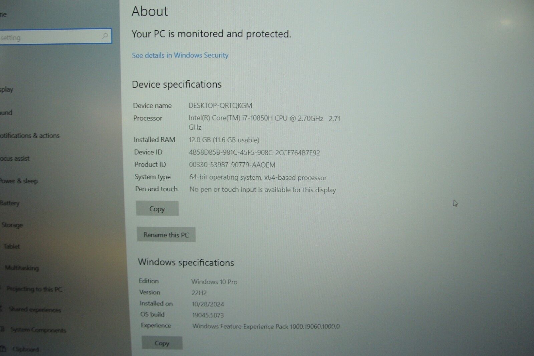Copy the Windows specifications
Viewport: 534px width, 356px height.
click(162, 343)
